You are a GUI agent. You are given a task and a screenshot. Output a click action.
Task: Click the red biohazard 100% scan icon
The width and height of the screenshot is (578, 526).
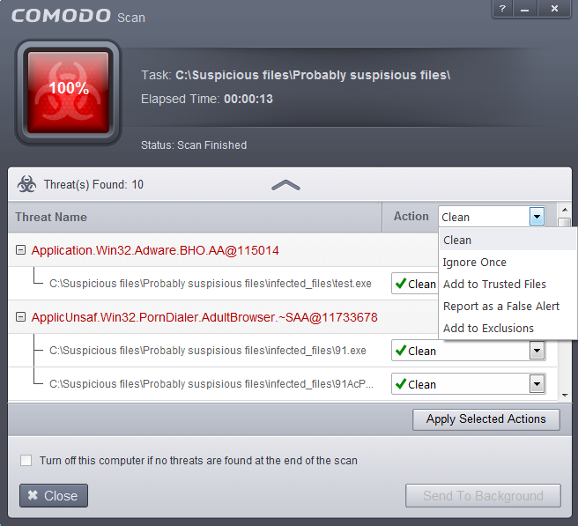[68, 93]
